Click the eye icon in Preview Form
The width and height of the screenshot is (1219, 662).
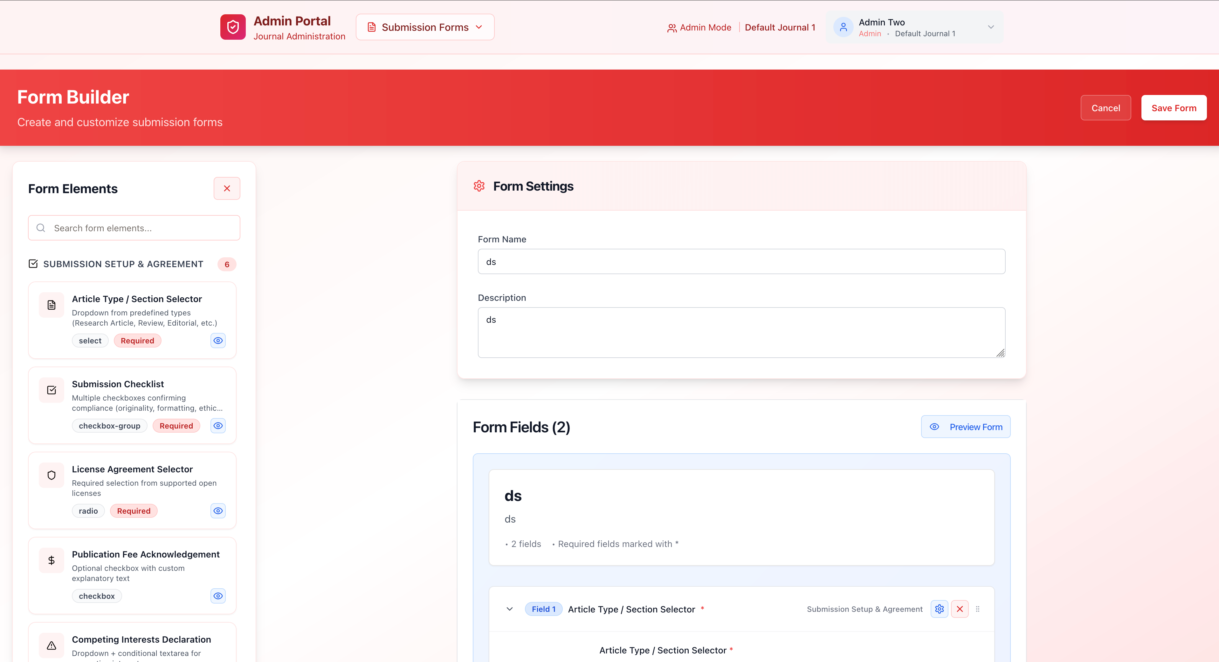click(x=934, y=427)
